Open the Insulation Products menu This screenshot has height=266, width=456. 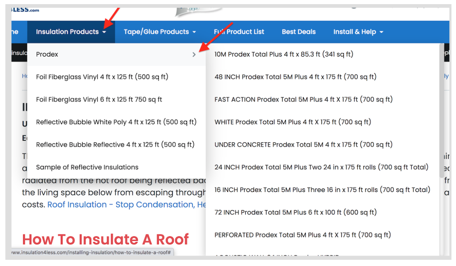click(x=71, y=32)
